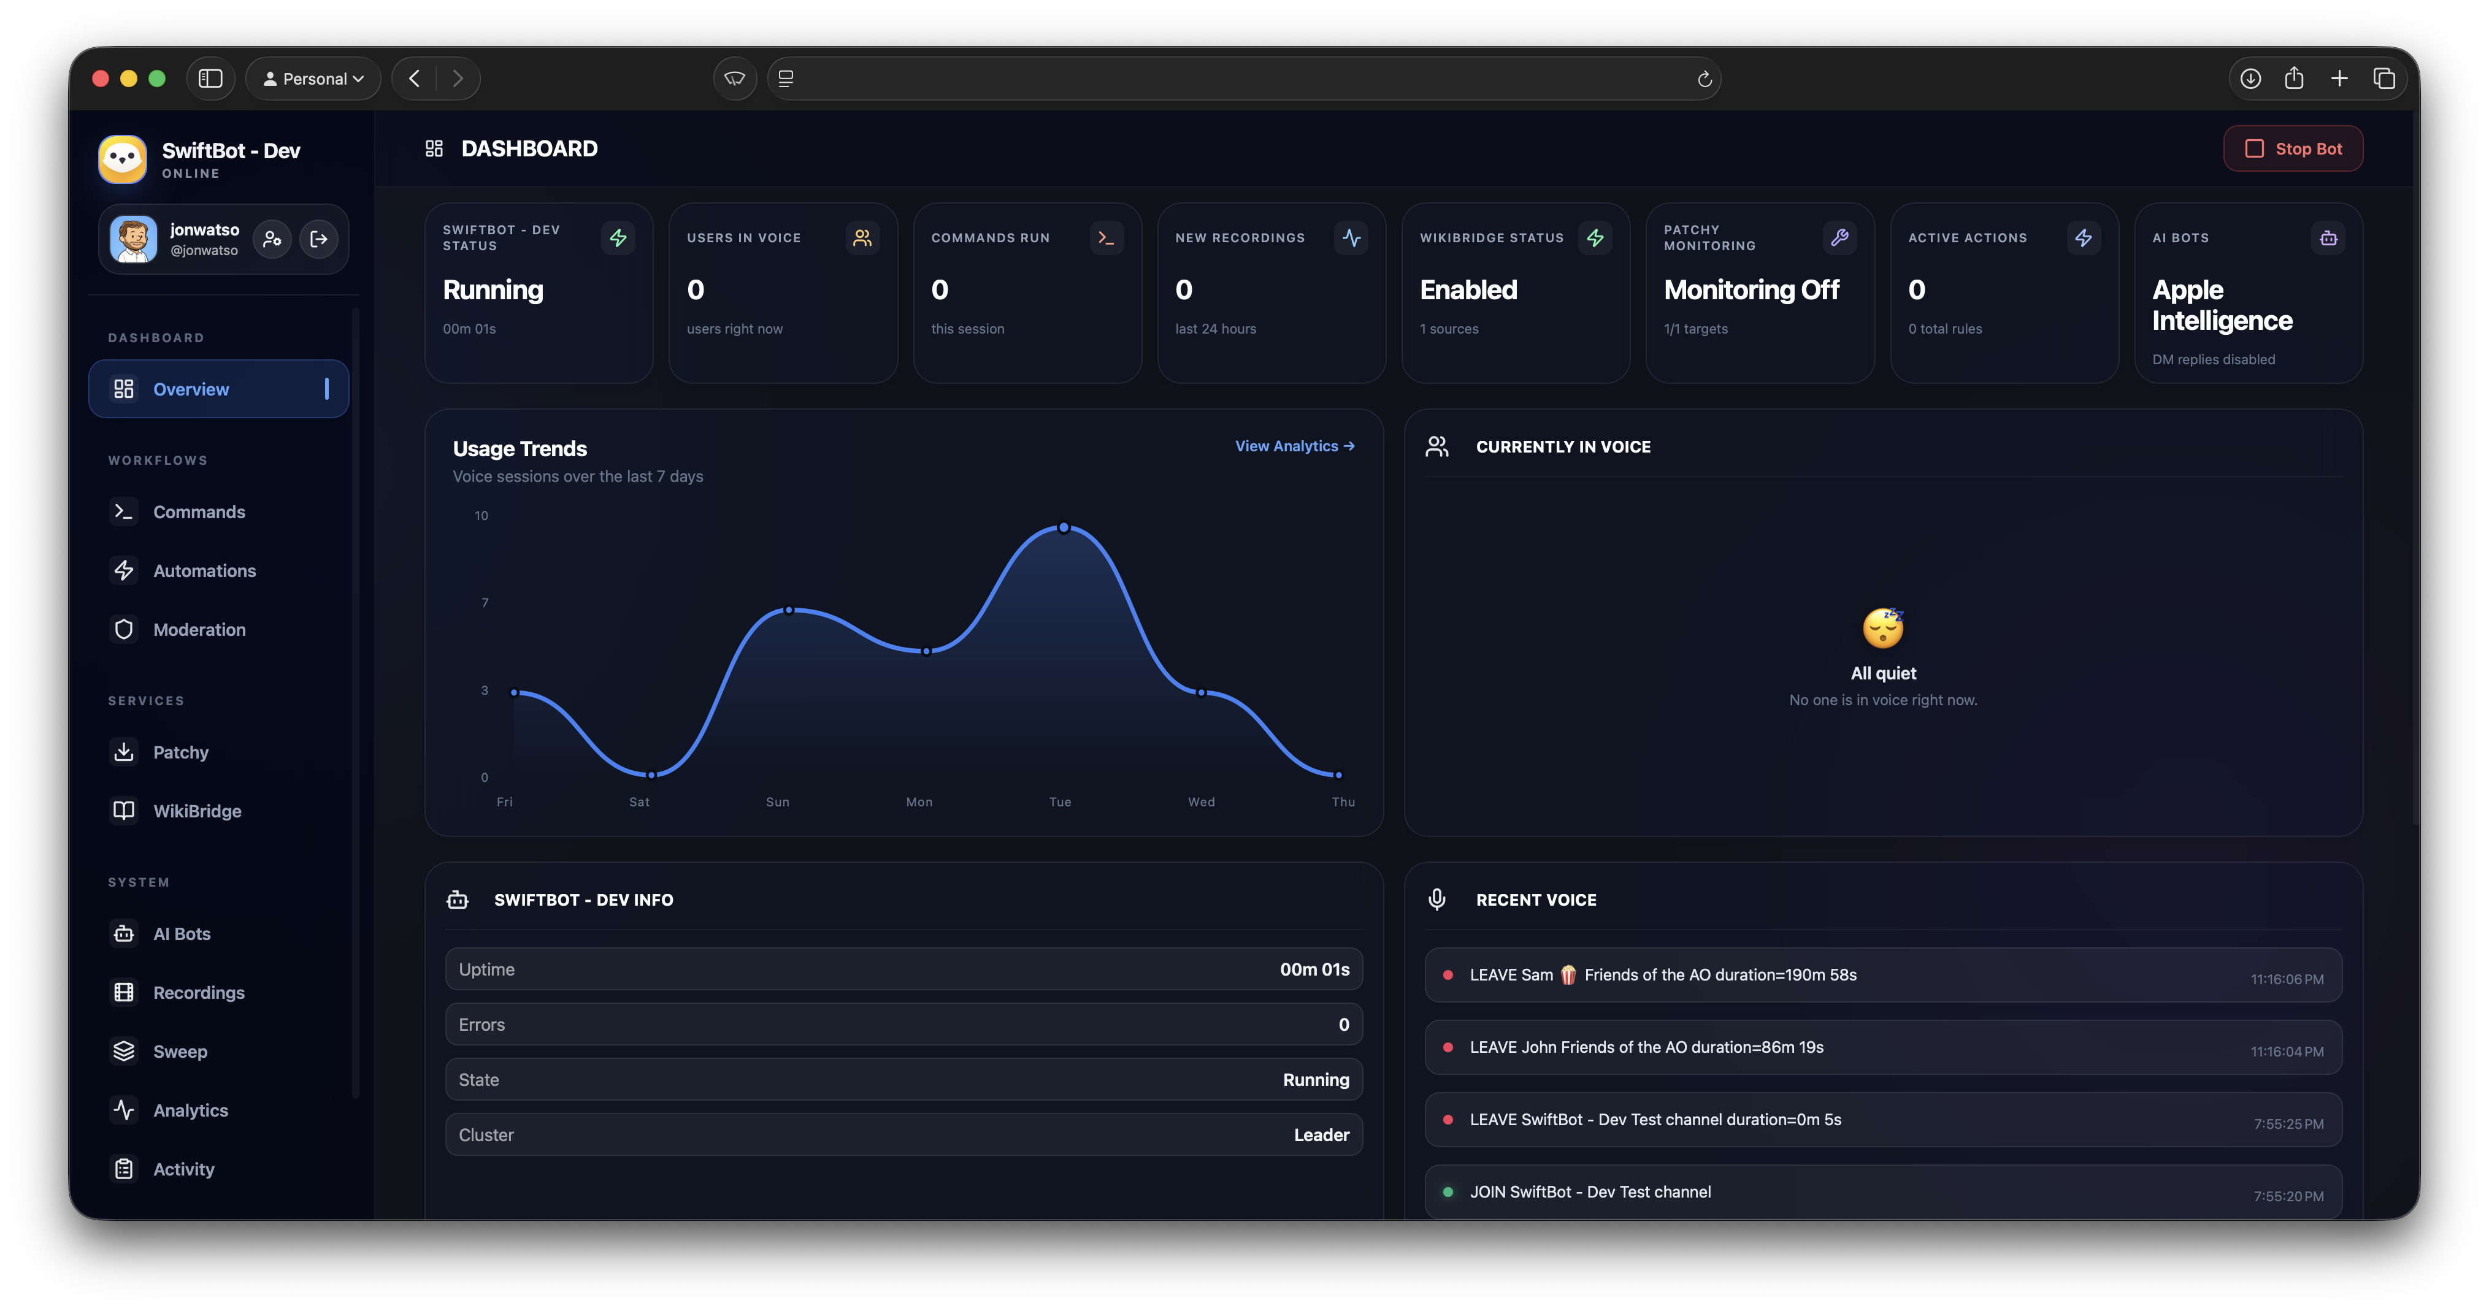Click the lightning icon on SwiftBot status card
Image resolution: width=2489 pixels, height=1311 pixels.
(618, 238)
